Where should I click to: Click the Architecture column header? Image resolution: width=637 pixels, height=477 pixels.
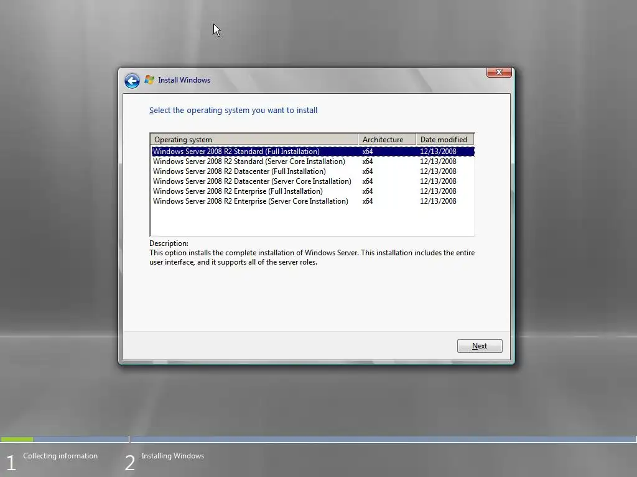pos(387,140)
